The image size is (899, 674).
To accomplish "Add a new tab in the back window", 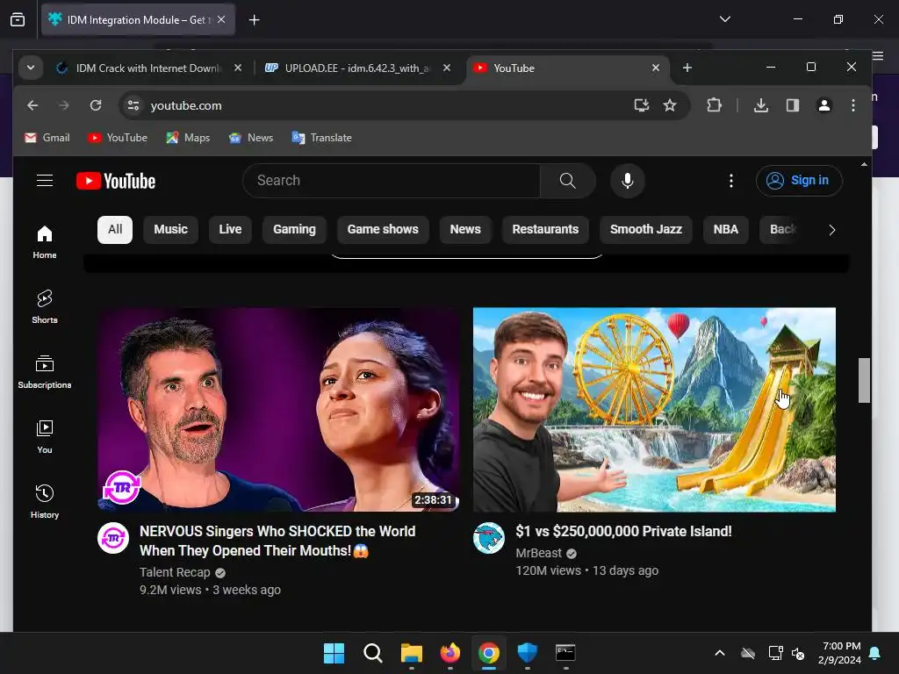I will click(254, 20).
